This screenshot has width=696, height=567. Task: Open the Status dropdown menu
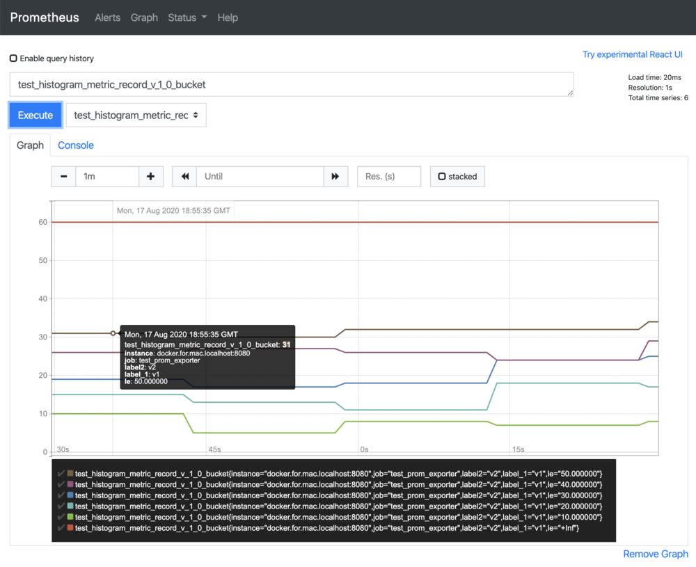tap(187, 18)
